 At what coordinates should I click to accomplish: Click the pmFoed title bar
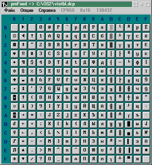coord(70,4)
